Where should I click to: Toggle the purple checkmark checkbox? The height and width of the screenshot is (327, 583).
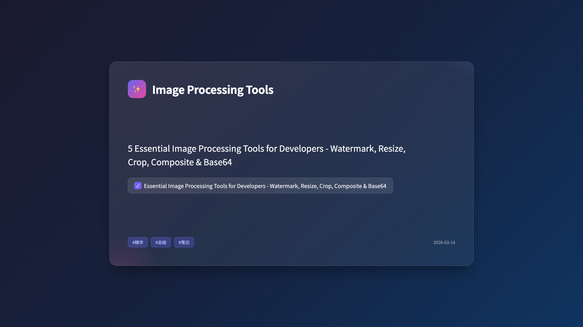coord(138,186)
